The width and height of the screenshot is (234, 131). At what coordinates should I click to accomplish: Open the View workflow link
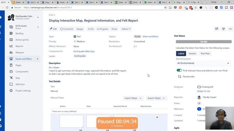(150, 36)
